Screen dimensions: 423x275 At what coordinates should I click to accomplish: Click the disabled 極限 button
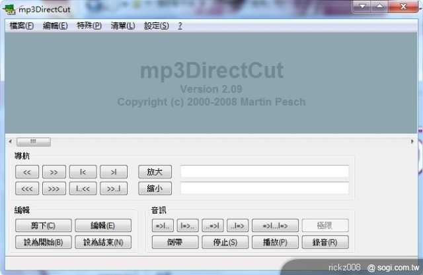pos(325,226)
